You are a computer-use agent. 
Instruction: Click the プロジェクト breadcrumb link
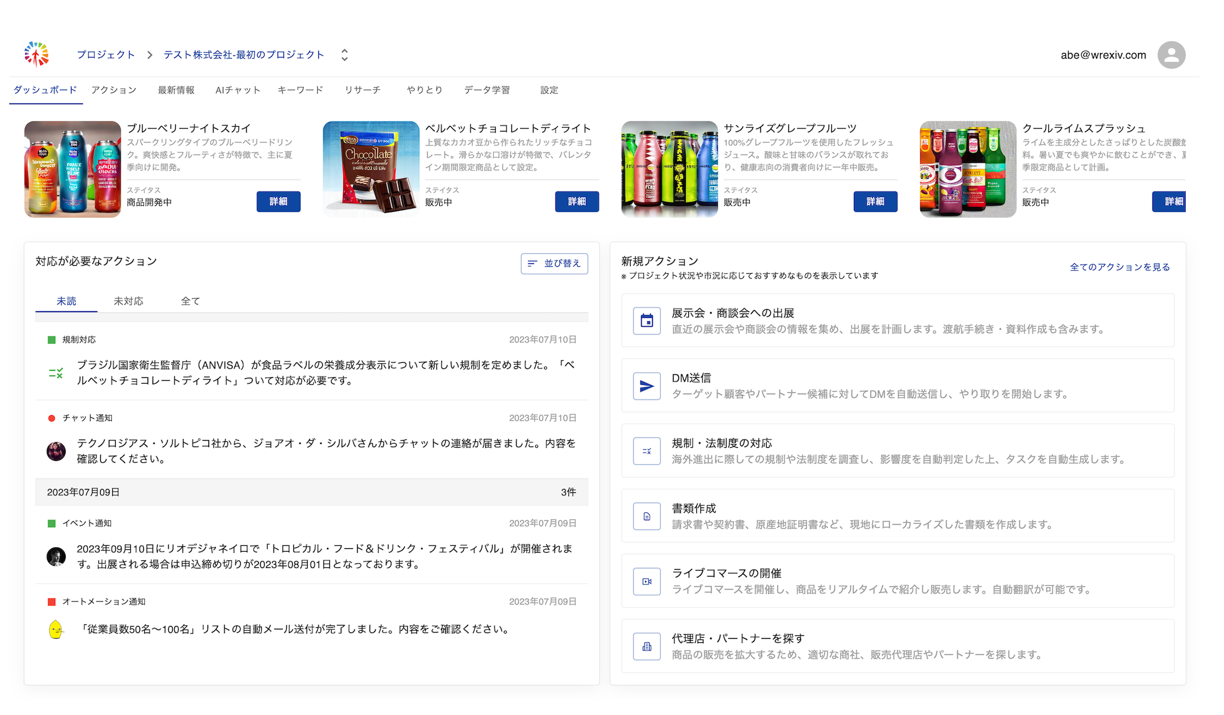click(x=106, y=55)
